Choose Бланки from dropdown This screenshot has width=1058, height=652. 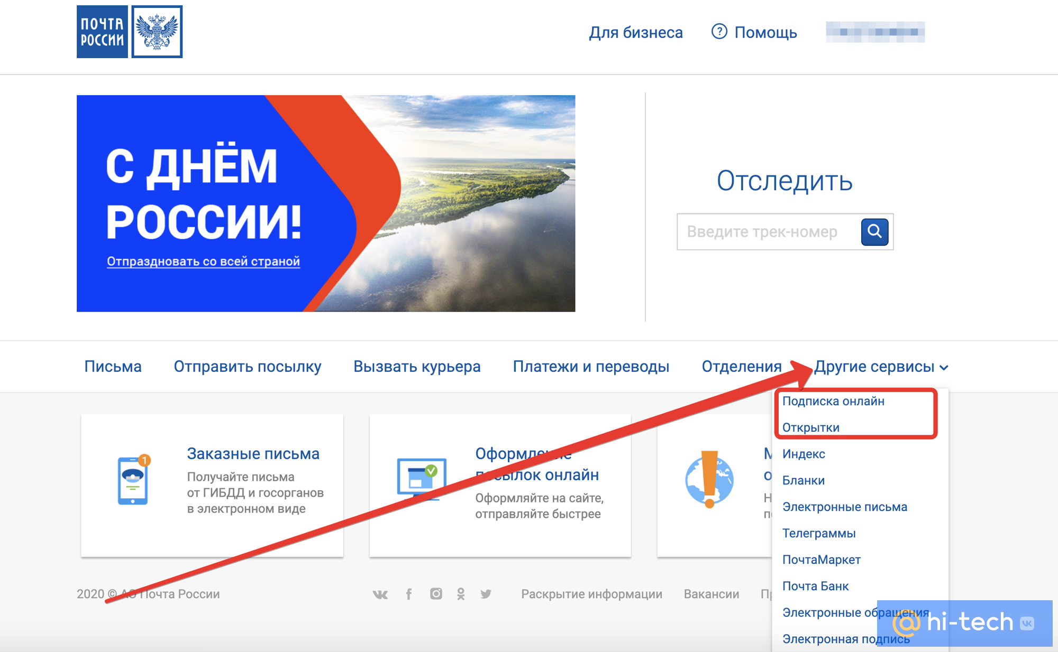pos(804,480)
